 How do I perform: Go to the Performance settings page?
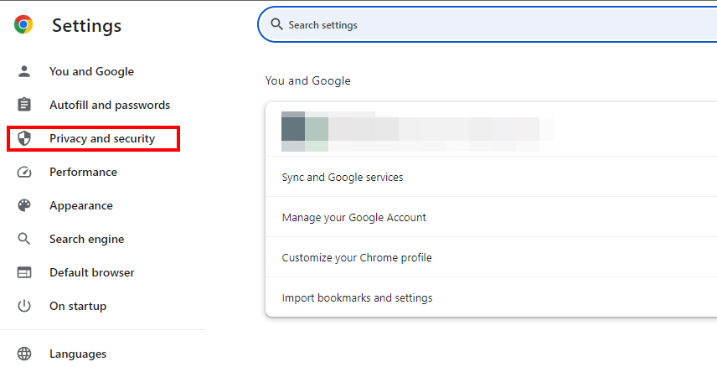83,172
